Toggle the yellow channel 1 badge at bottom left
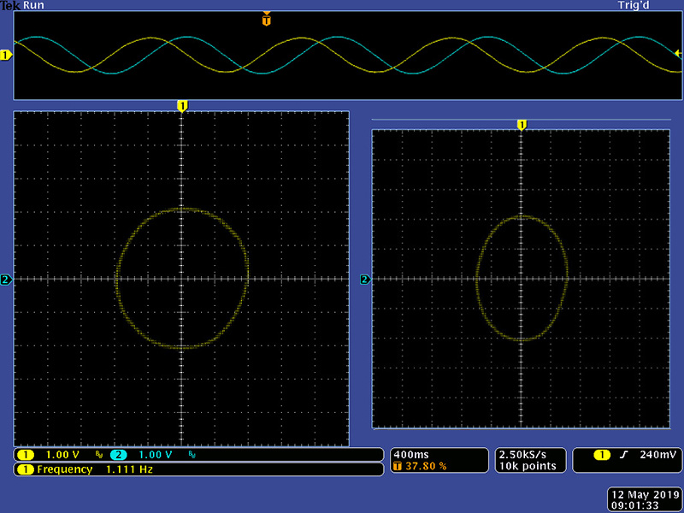Screen dimensions: 684x513 tap(26, 456)
